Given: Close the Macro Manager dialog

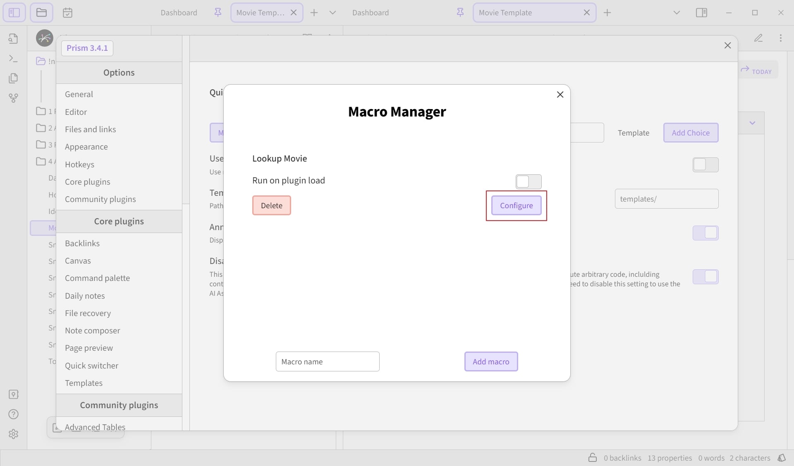Looking at the screenshot, I should pos(560,95).
